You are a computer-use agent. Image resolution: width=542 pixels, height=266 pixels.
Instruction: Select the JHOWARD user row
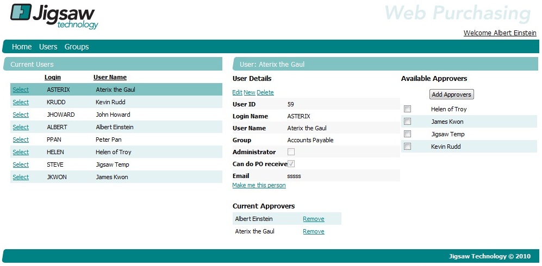pos(21,115)
